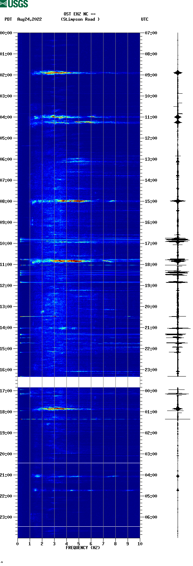This screenshot has width=193, height=566.
Task: Click the 'UTC' timezone label
Action: click(145, 19)
